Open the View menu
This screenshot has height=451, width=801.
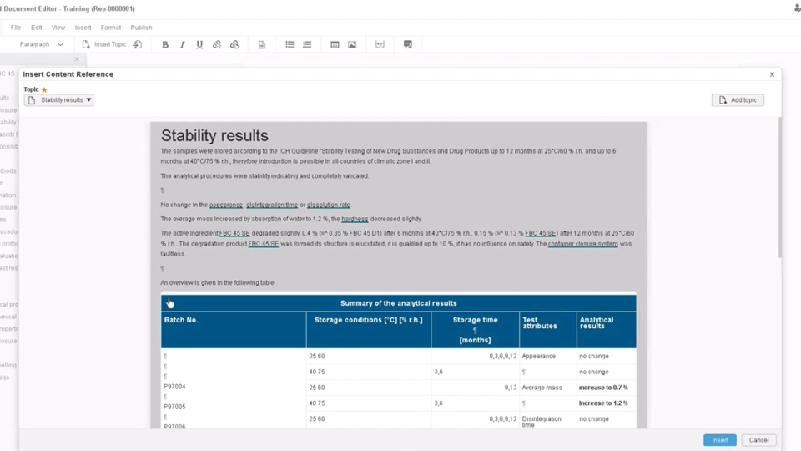58,28
